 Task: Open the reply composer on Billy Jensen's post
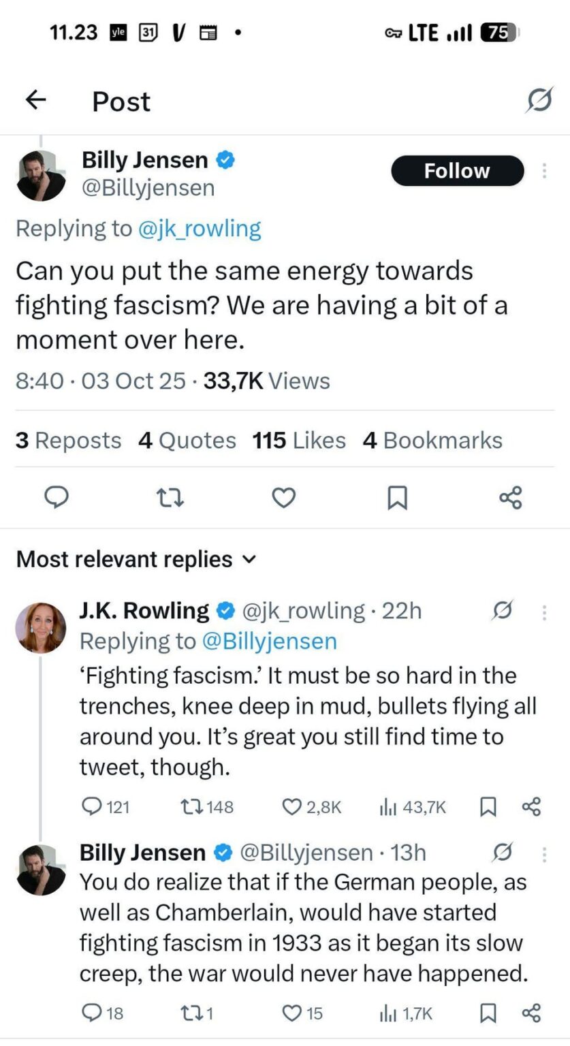coord(57,497)
